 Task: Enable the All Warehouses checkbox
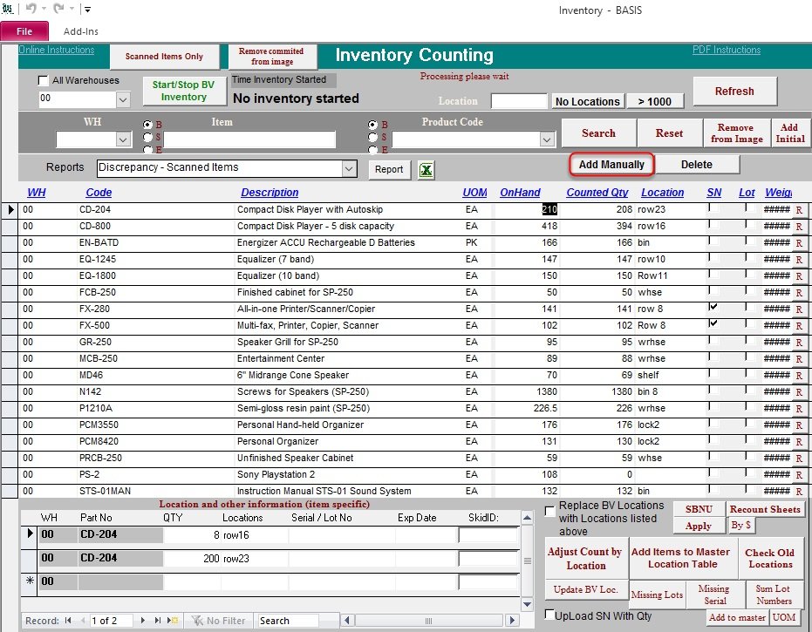pyautogui.click(x=44, y=81)
